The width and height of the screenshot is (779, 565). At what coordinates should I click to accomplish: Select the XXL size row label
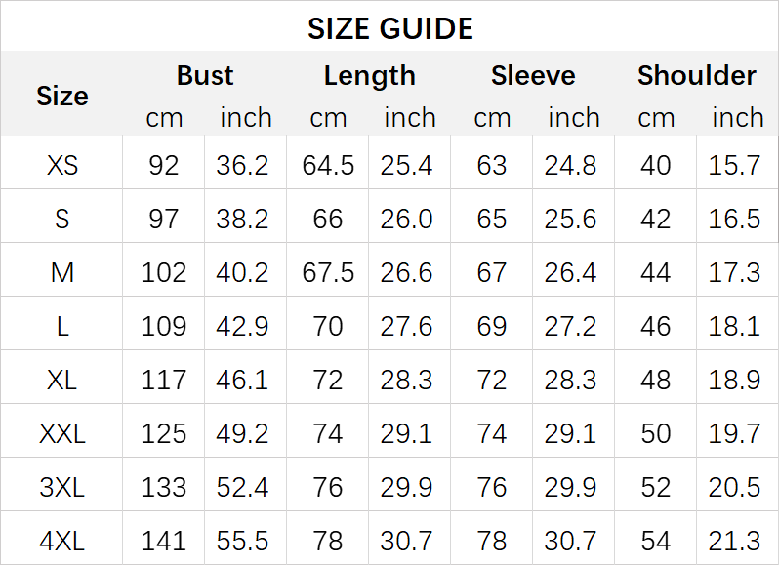tap(61, 432)
